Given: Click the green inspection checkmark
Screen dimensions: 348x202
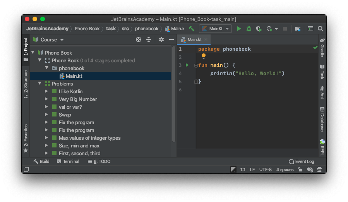Looking at the screenshot, I should click(315, 48).
